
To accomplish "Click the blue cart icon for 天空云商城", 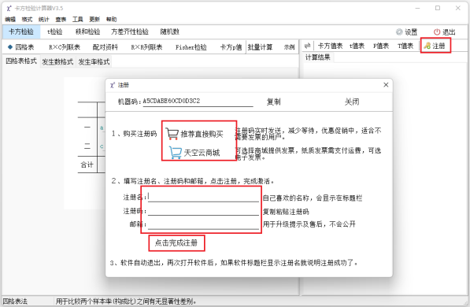I will 176,152.
